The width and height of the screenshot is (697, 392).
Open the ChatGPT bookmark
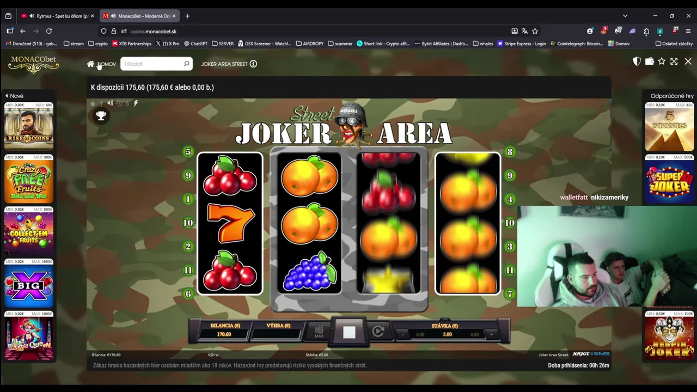click(x=195, y=44)
